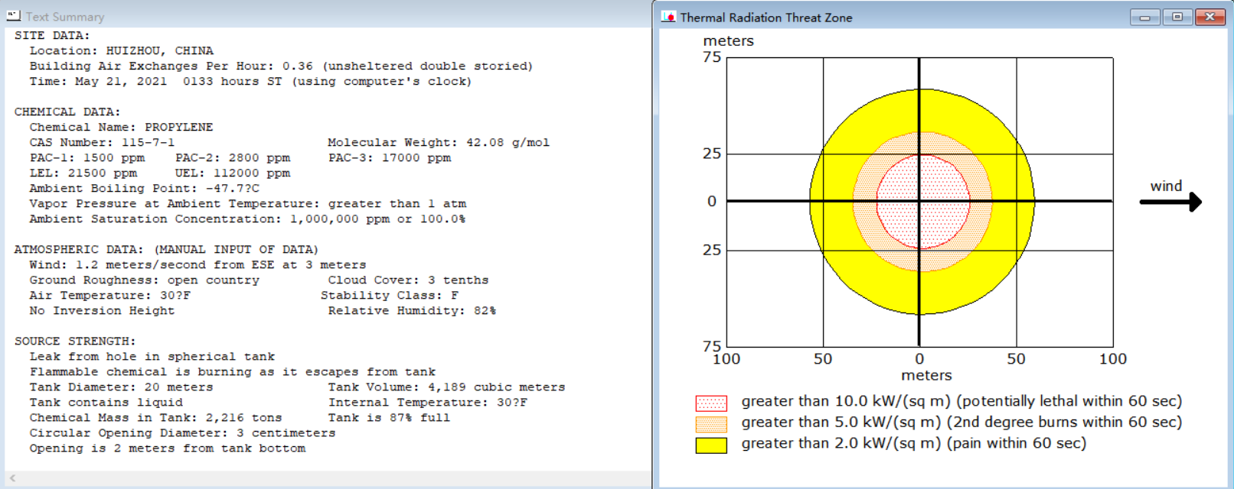Click 'Tank contains liquid' text

click(106, 403)
